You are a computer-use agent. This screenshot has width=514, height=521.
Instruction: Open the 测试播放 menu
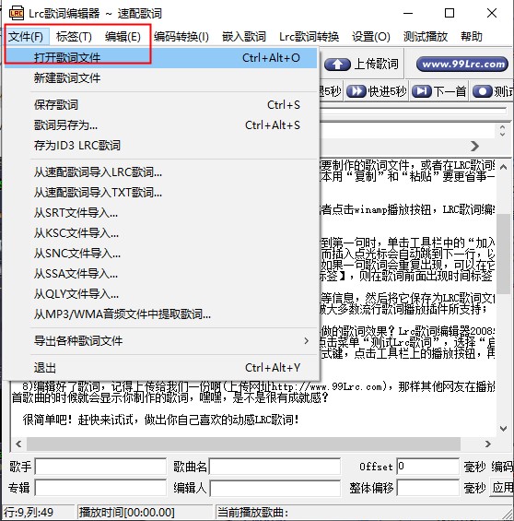426,37
